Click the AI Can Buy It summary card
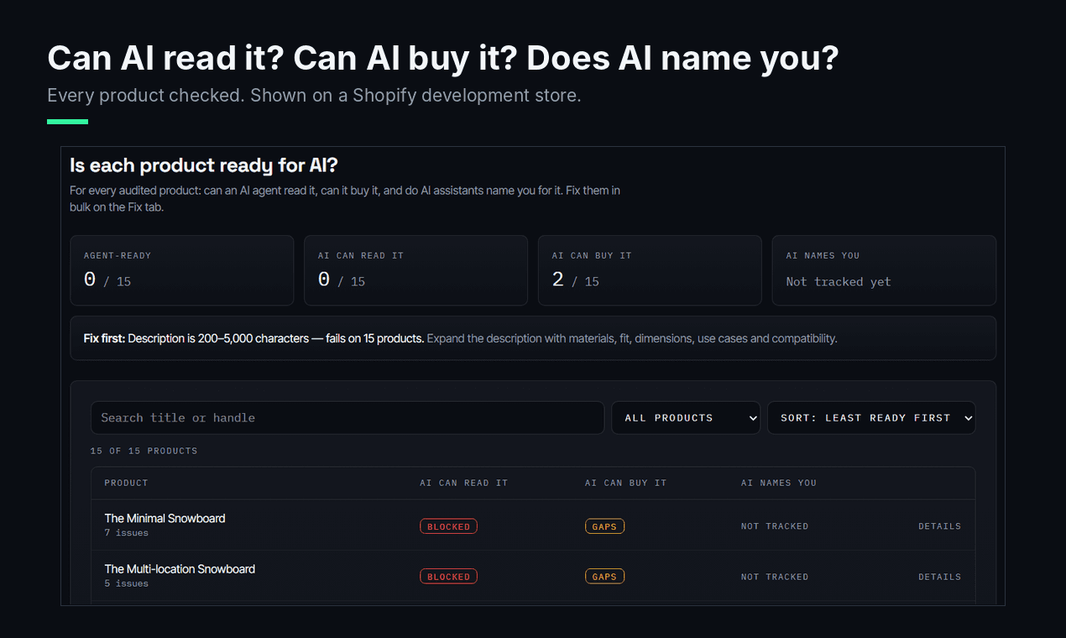 coord(650,270)
